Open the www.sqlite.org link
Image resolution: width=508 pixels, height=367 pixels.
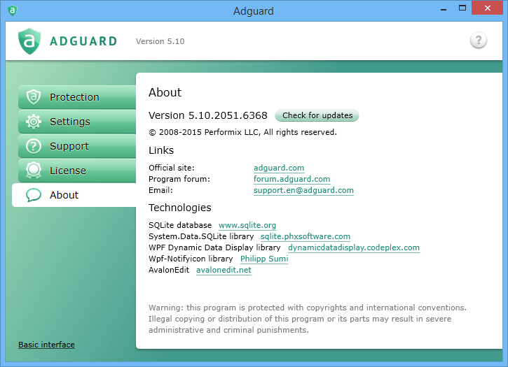[247, 225]
